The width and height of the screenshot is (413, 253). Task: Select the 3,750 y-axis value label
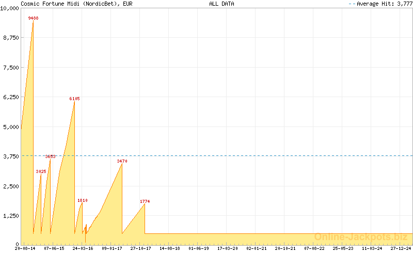click(x=10, y=156)
